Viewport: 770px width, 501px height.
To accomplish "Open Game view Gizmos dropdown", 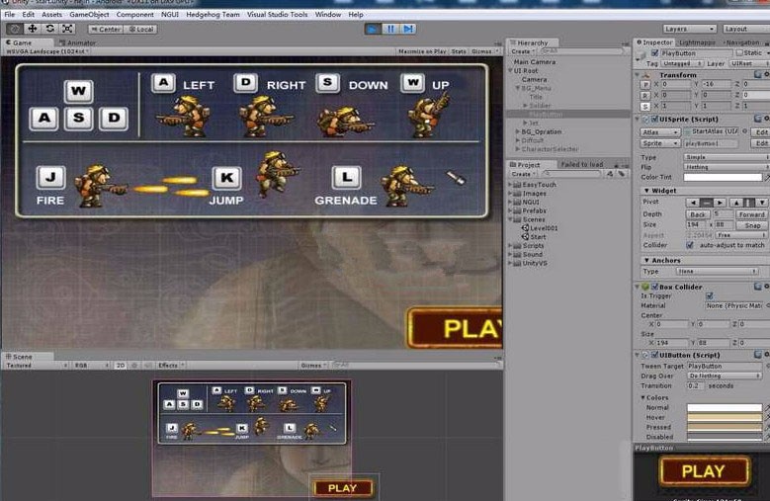I will click(483, 51).
